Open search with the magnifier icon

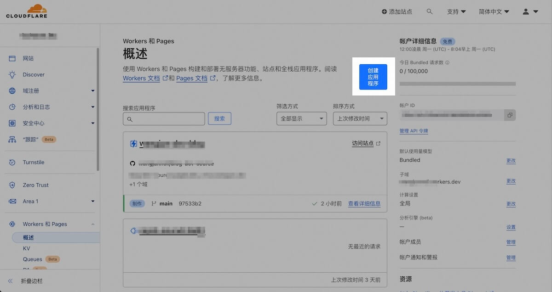430,11
